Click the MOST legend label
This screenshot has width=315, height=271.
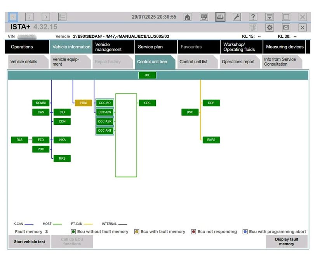coord(47,224)
